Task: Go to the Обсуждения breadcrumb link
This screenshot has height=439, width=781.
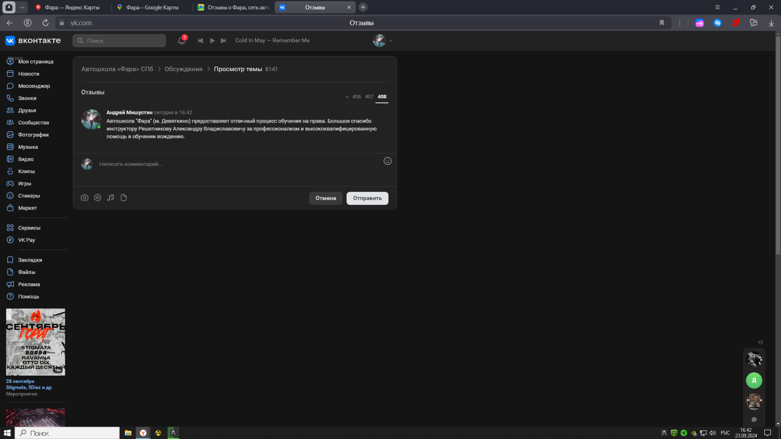Action: [183, 69]
